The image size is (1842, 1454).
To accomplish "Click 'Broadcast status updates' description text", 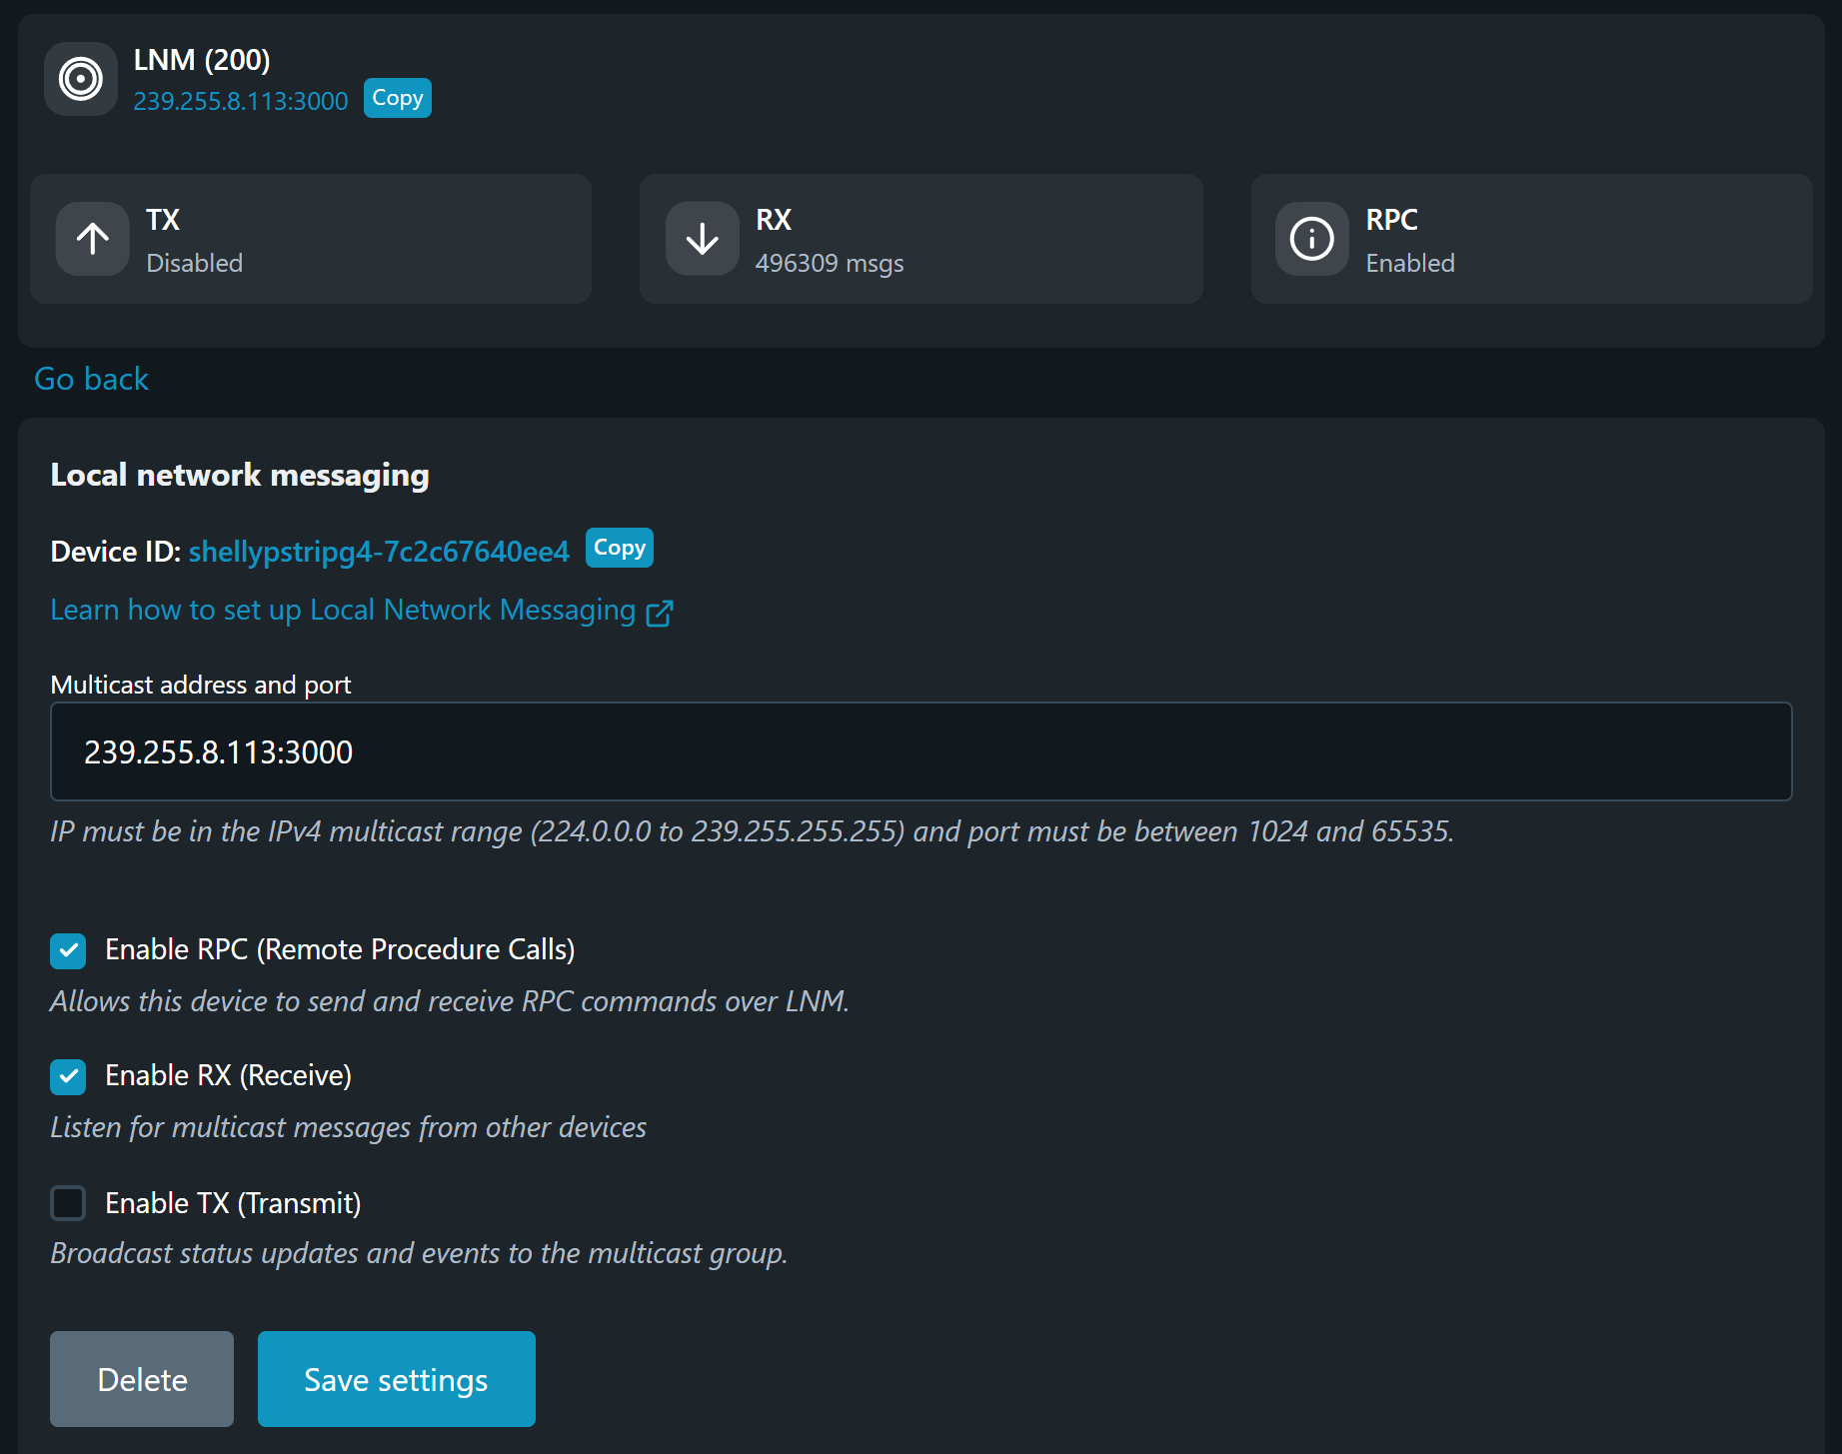I will click(x=419, y=1253).
